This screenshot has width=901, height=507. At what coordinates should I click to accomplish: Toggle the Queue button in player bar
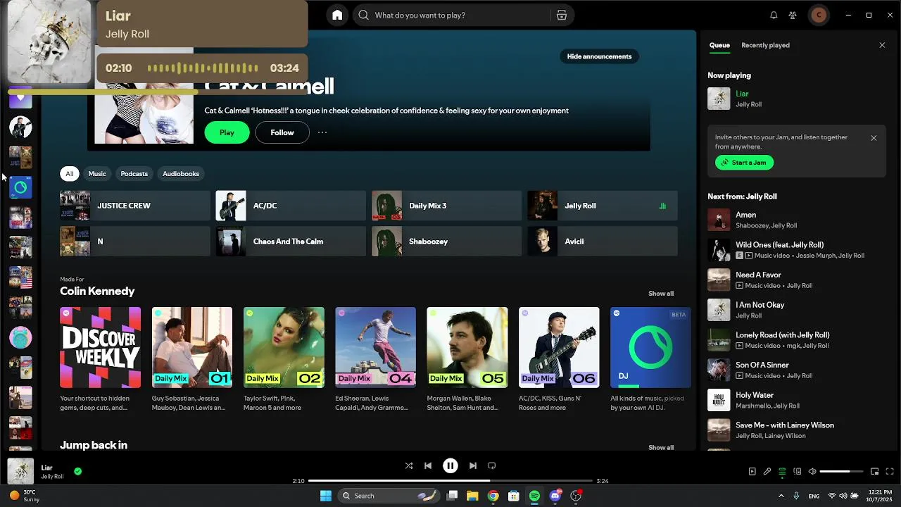(782, 472)
